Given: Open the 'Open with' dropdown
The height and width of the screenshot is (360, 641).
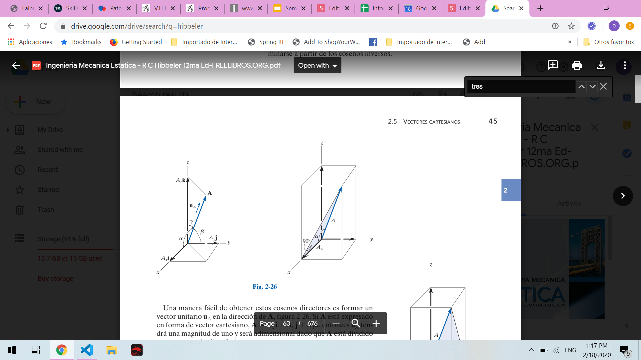Looking at the screenshot, I should click(x=317, y=65).
